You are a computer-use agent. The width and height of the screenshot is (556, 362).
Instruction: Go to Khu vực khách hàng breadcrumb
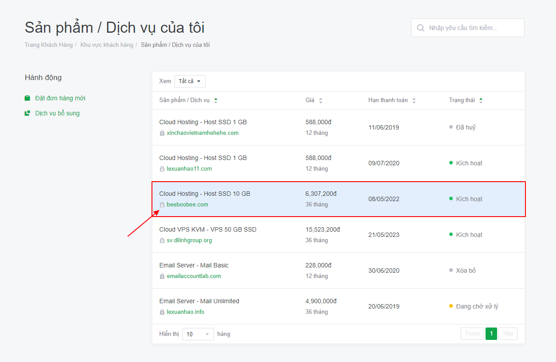pyautogui.click(x=107, y=45)
